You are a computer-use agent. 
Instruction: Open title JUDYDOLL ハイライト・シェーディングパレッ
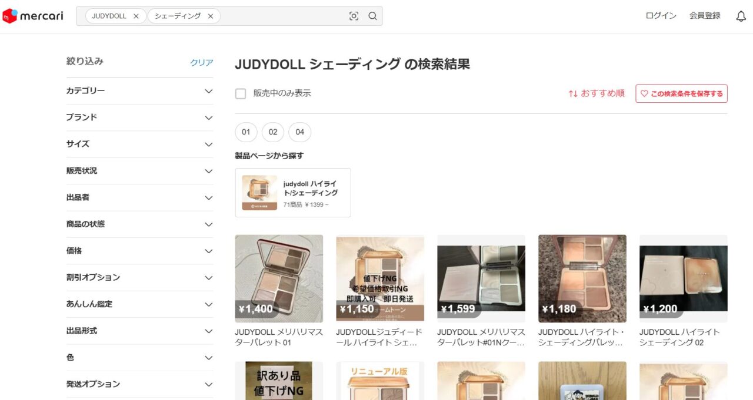582,337
